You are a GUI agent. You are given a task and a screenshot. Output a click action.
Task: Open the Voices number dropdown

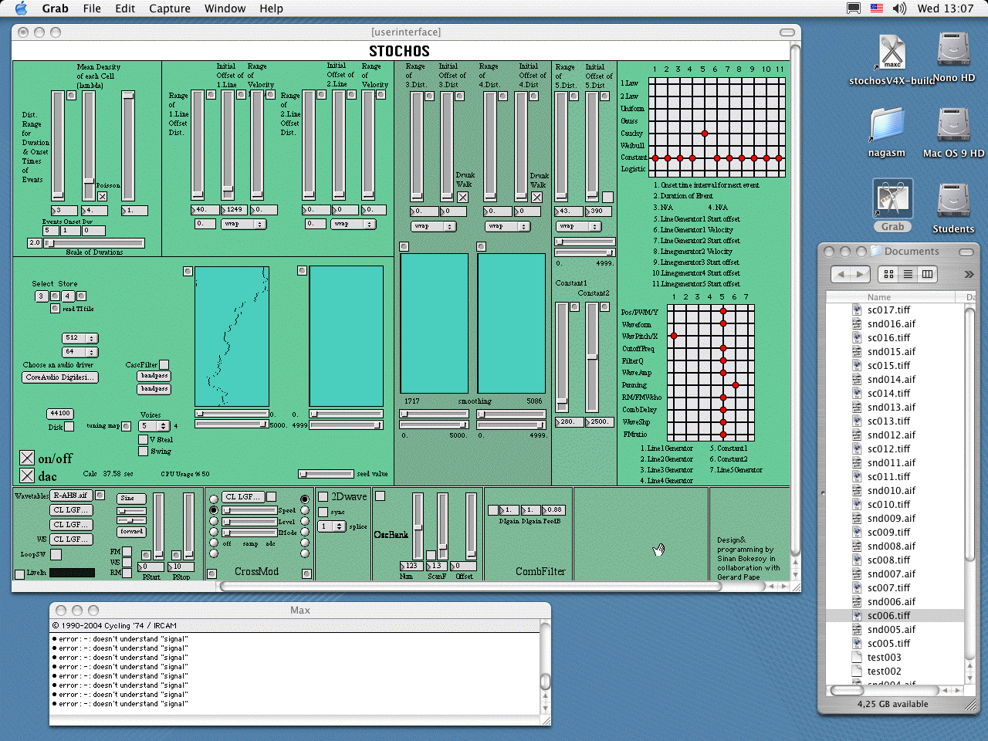tap(154, 426)
